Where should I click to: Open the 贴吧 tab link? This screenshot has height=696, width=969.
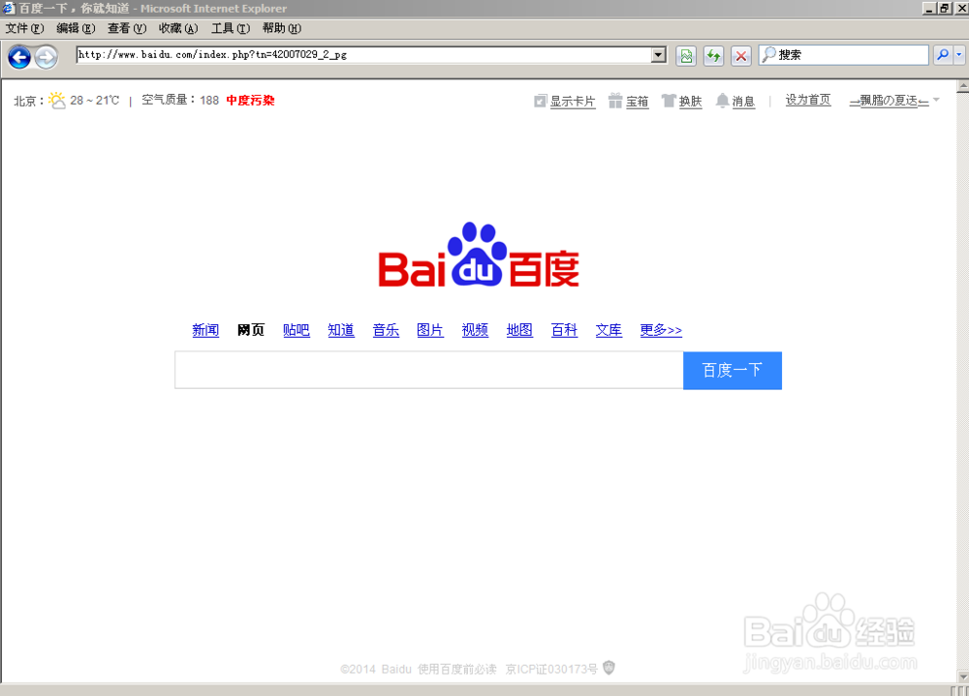tap(296, 330)
